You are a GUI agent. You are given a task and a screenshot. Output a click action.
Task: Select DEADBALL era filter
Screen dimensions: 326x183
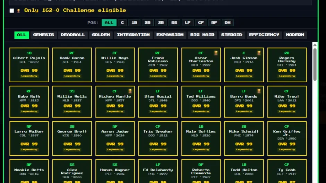[x=73, y=35]
